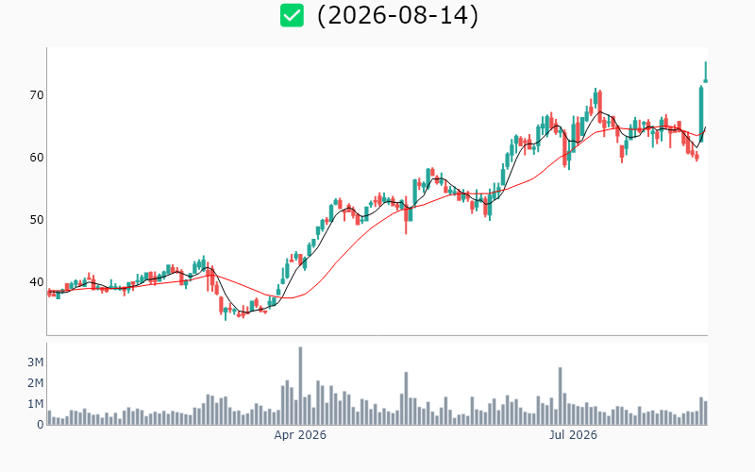Click the 0 volume axis label
This screenshot has height=472, width=755.
point(41,425)
